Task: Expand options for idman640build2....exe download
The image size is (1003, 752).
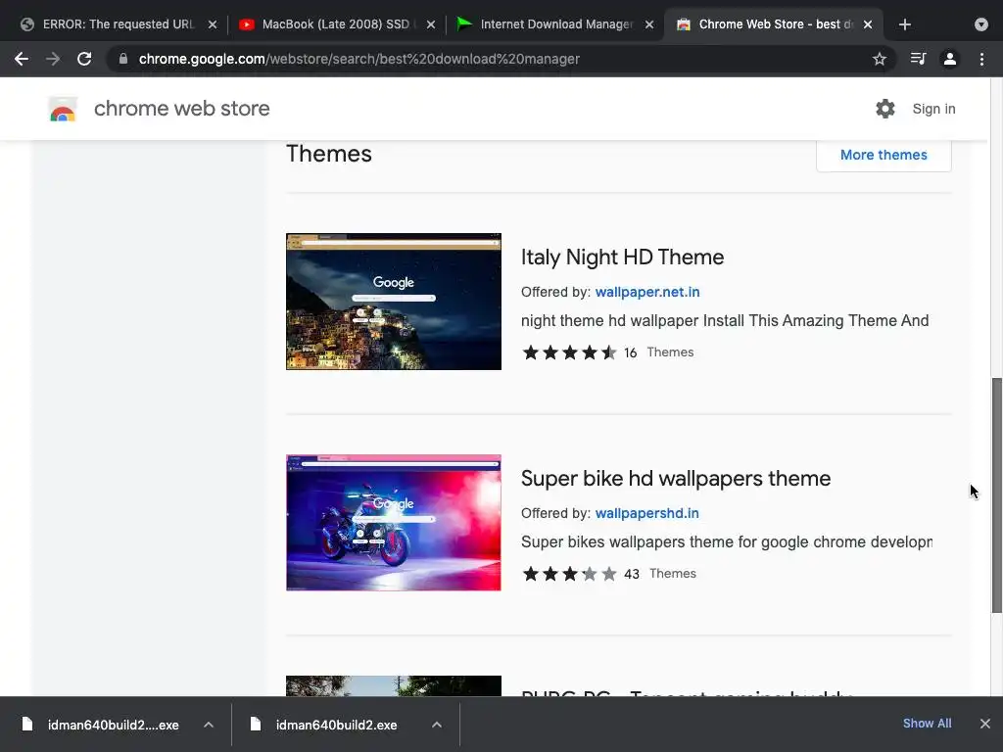Action: pyautogui.click(x=209, y=725)
